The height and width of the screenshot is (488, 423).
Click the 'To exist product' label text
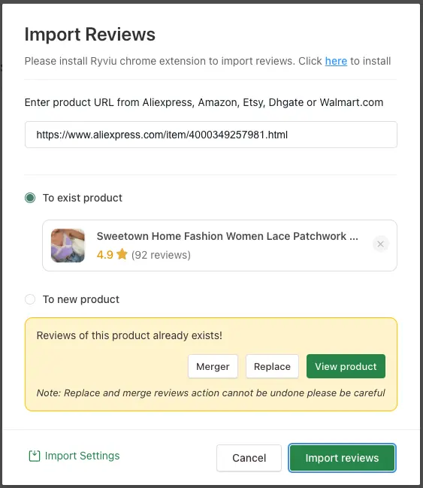point(83,198)
